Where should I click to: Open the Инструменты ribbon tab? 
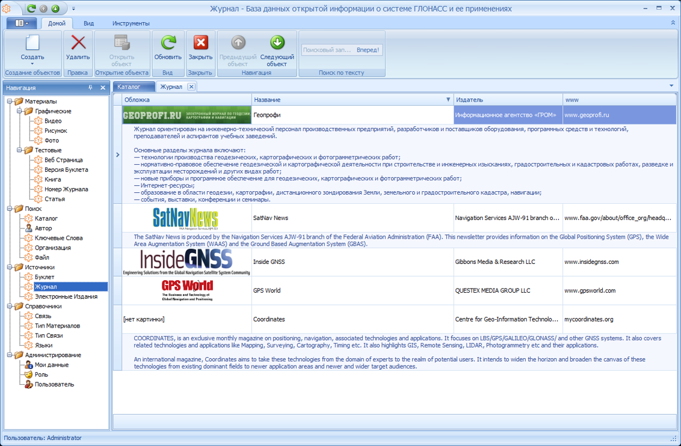pos(131,23)
